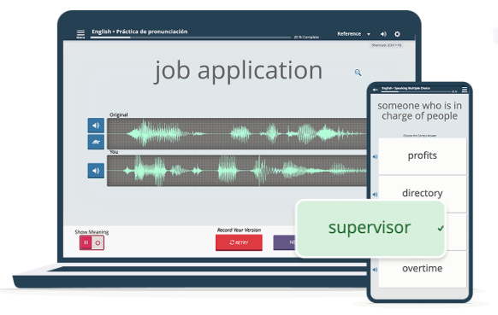Click the English • Práctica de pronunciación title
The height and width of the screenshot is (315, 498).
coord(139,32)
